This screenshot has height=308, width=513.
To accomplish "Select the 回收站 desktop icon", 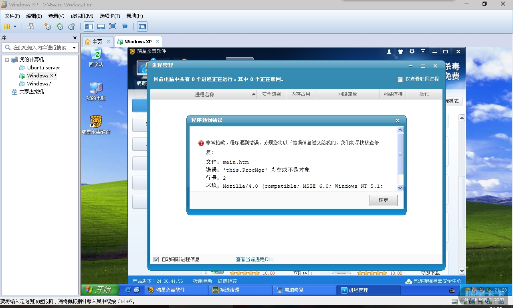I will 96,58.
